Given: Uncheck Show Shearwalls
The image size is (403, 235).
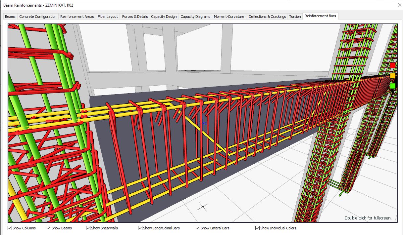Looking at the screenshot, I should [x=88, y=228].
